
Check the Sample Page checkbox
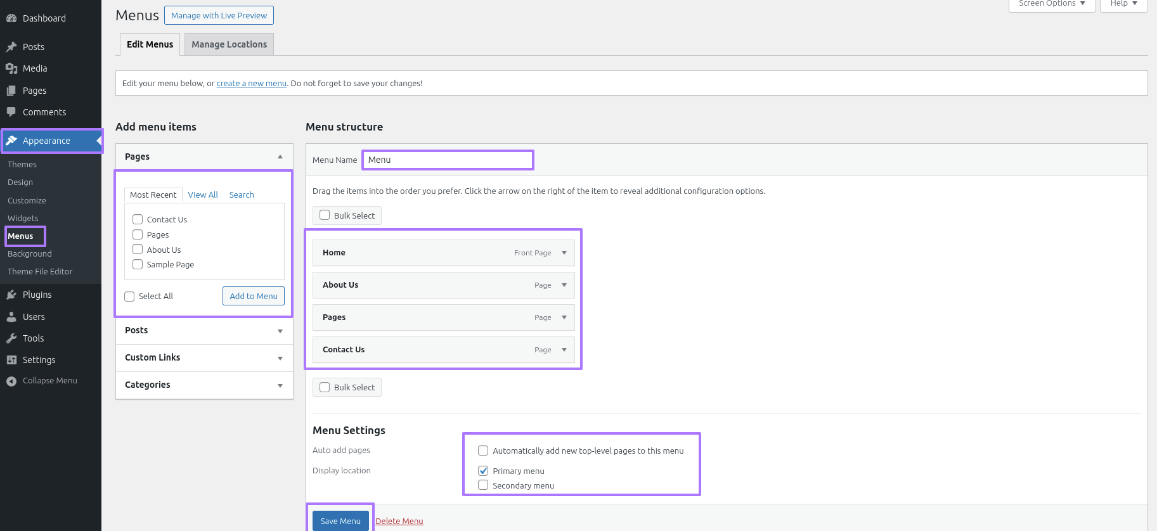click(x=138, y=264)
